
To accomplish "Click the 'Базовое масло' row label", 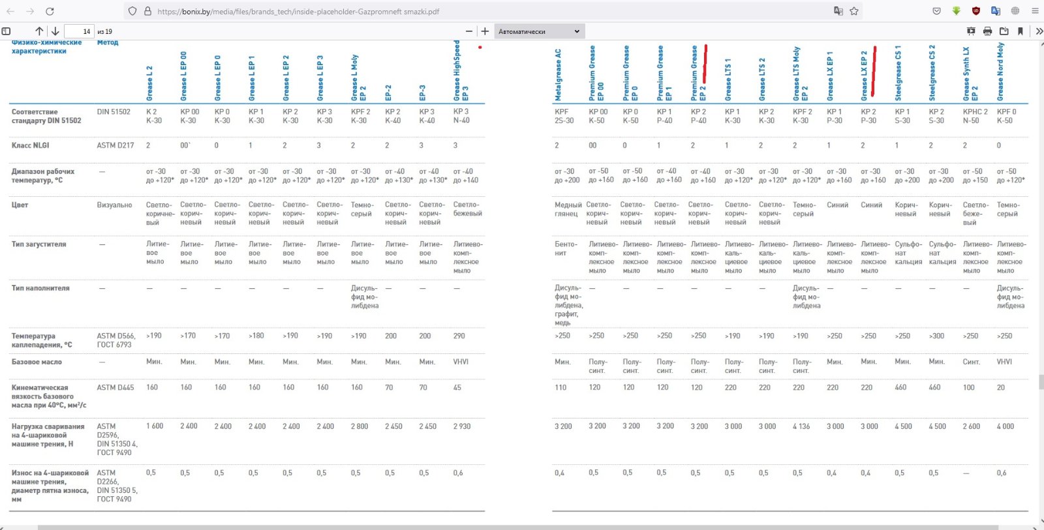I will [37, 362].
